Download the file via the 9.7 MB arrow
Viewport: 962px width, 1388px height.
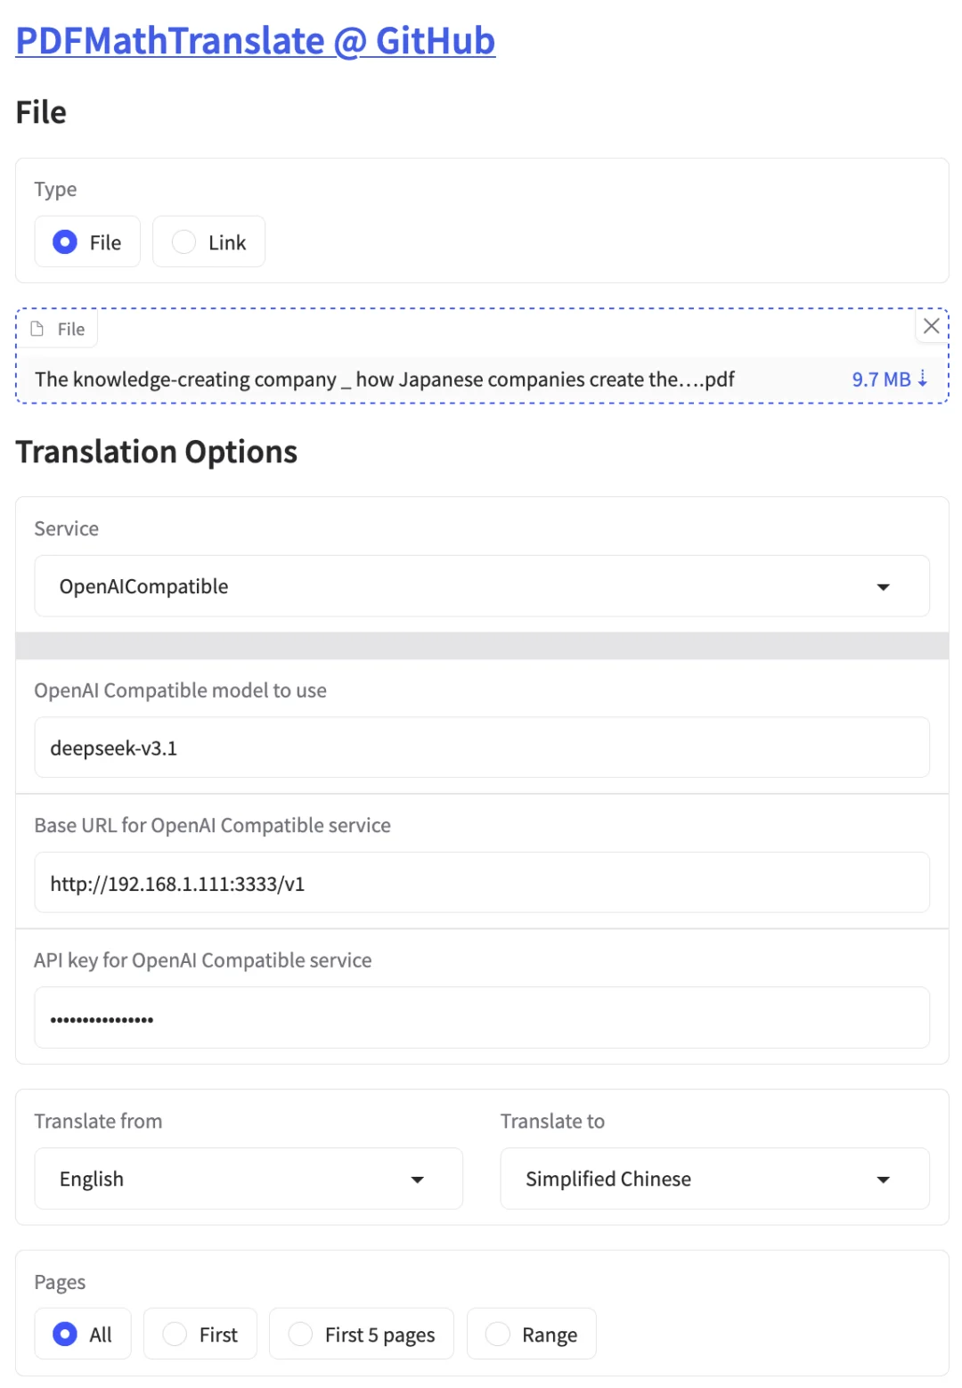[889, 380]
